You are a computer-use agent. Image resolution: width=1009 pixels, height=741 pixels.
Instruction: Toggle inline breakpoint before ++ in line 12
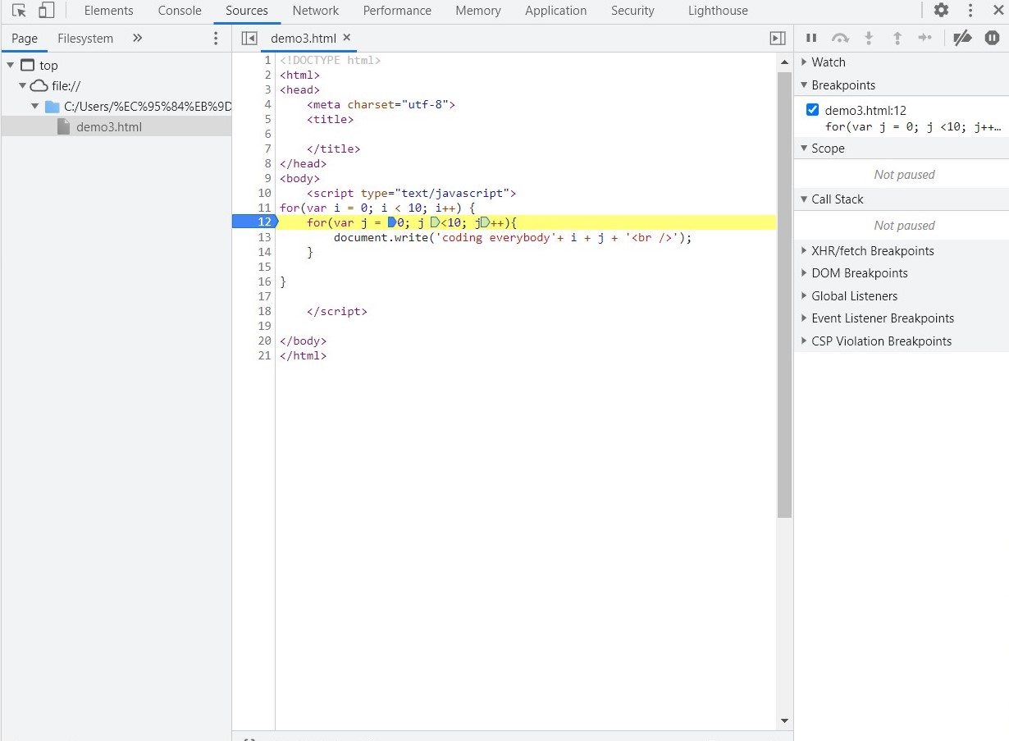point(485,222)
